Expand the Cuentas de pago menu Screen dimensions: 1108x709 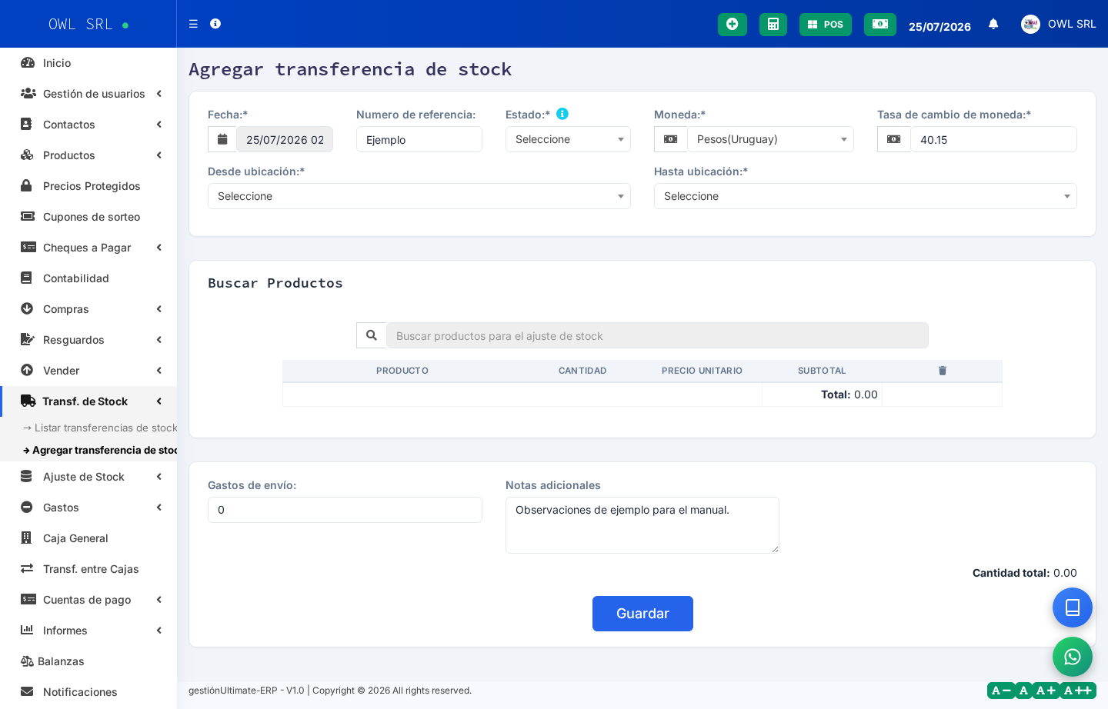[88, 600]
